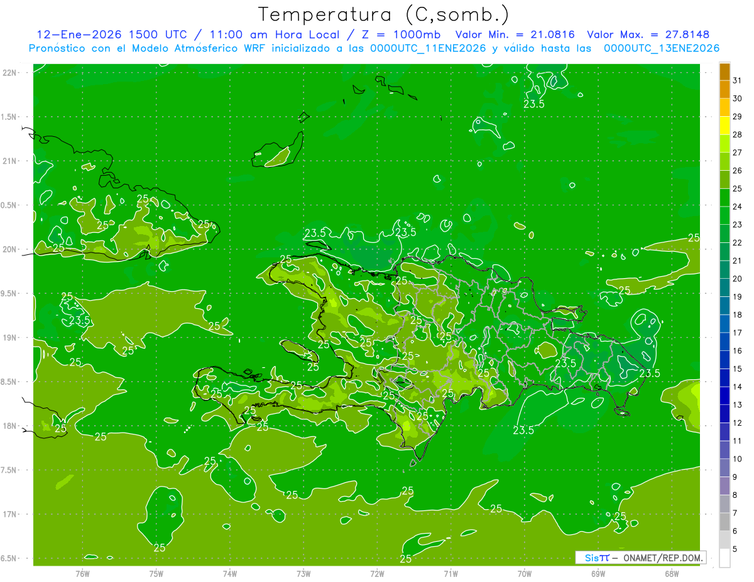Click the color bar label "31"

(x=738, y=80)
